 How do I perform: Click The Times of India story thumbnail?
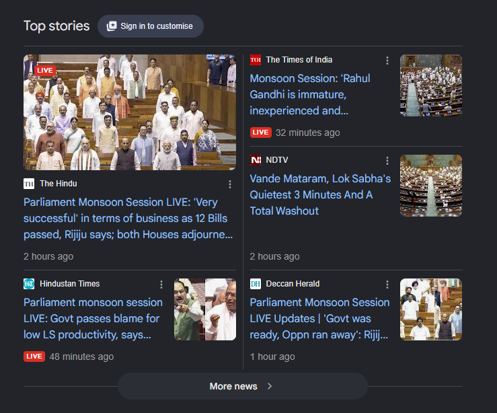click(x=430, y=85)
